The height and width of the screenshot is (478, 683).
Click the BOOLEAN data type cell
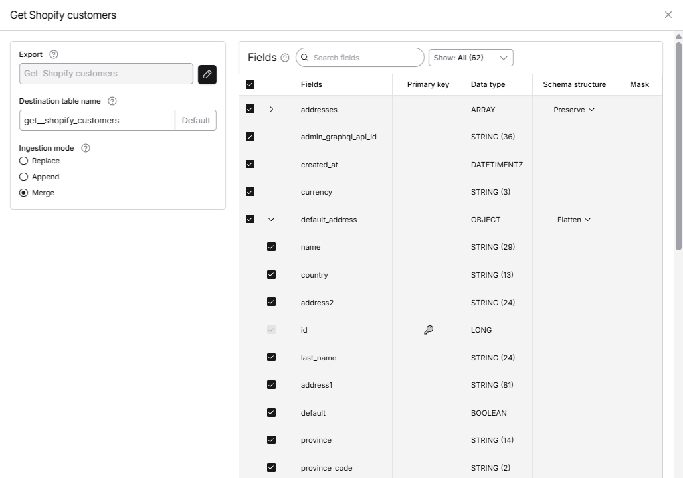coord(489,413)
